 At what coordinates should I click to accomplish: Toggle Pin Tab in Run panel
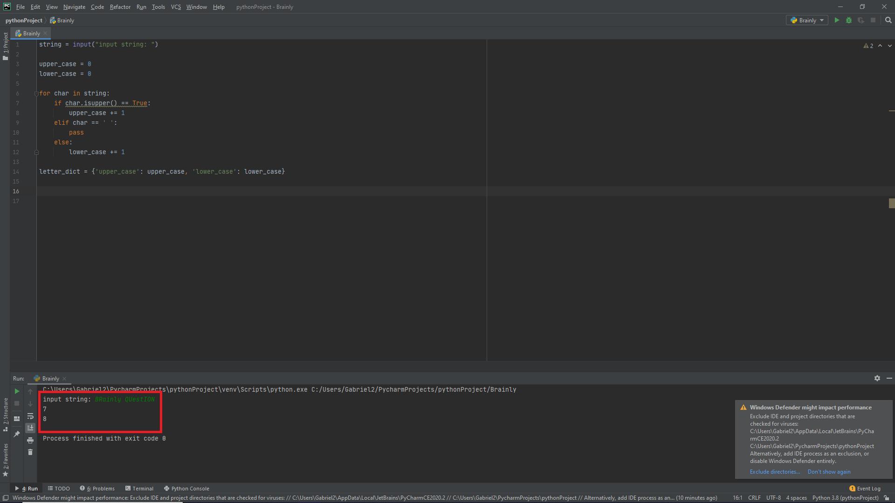coord(17,434)
